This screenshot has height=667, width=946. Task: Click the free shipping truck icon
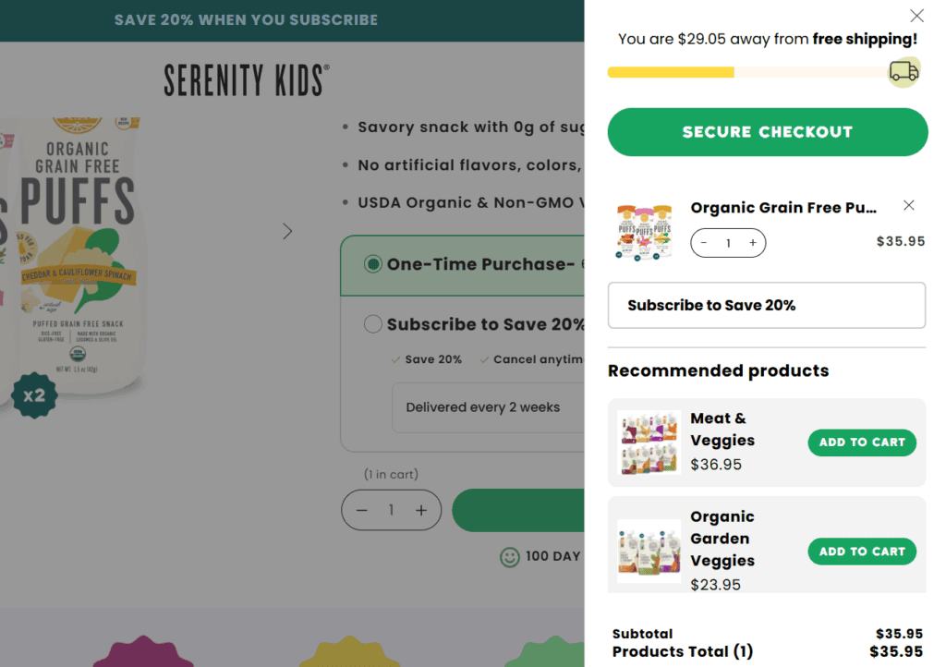[x=904, y=71]
